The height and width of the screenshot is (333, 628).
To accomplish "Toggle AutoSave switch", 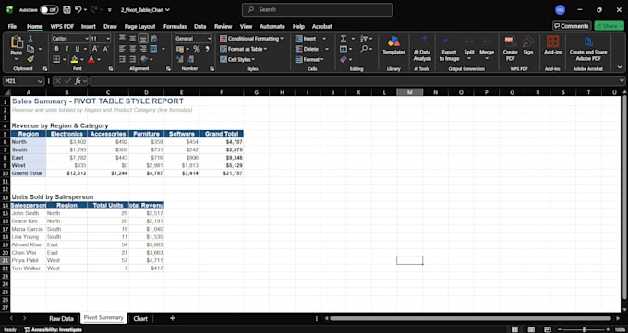I will point(49,9).
